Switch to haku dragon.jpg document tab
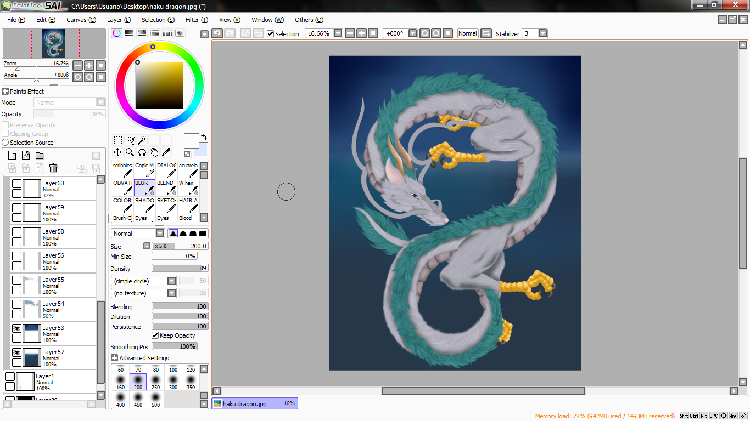This screenshot has height=421, width=750. click(x=255, y=403)
